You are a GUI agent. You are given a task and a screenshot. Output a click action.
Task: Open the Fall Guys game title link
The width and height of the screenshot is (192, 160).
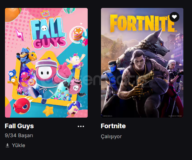point(19,126)
